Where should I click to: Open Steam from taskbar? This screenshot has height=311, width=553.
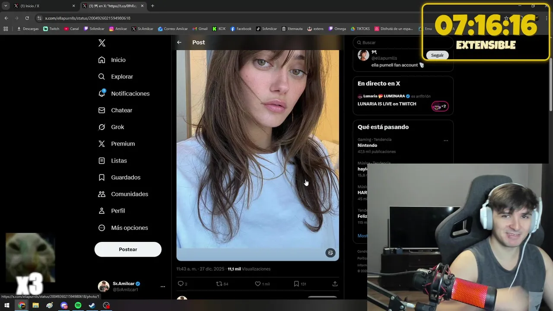click(92, 305)
